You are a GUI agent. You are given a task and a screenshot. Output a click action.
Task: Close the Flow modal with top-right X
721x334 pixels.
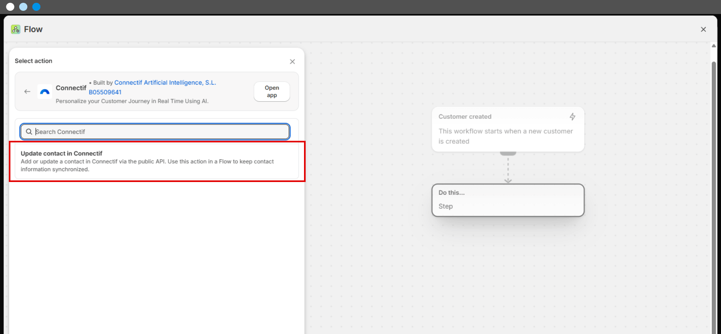[x=703, y=29]
